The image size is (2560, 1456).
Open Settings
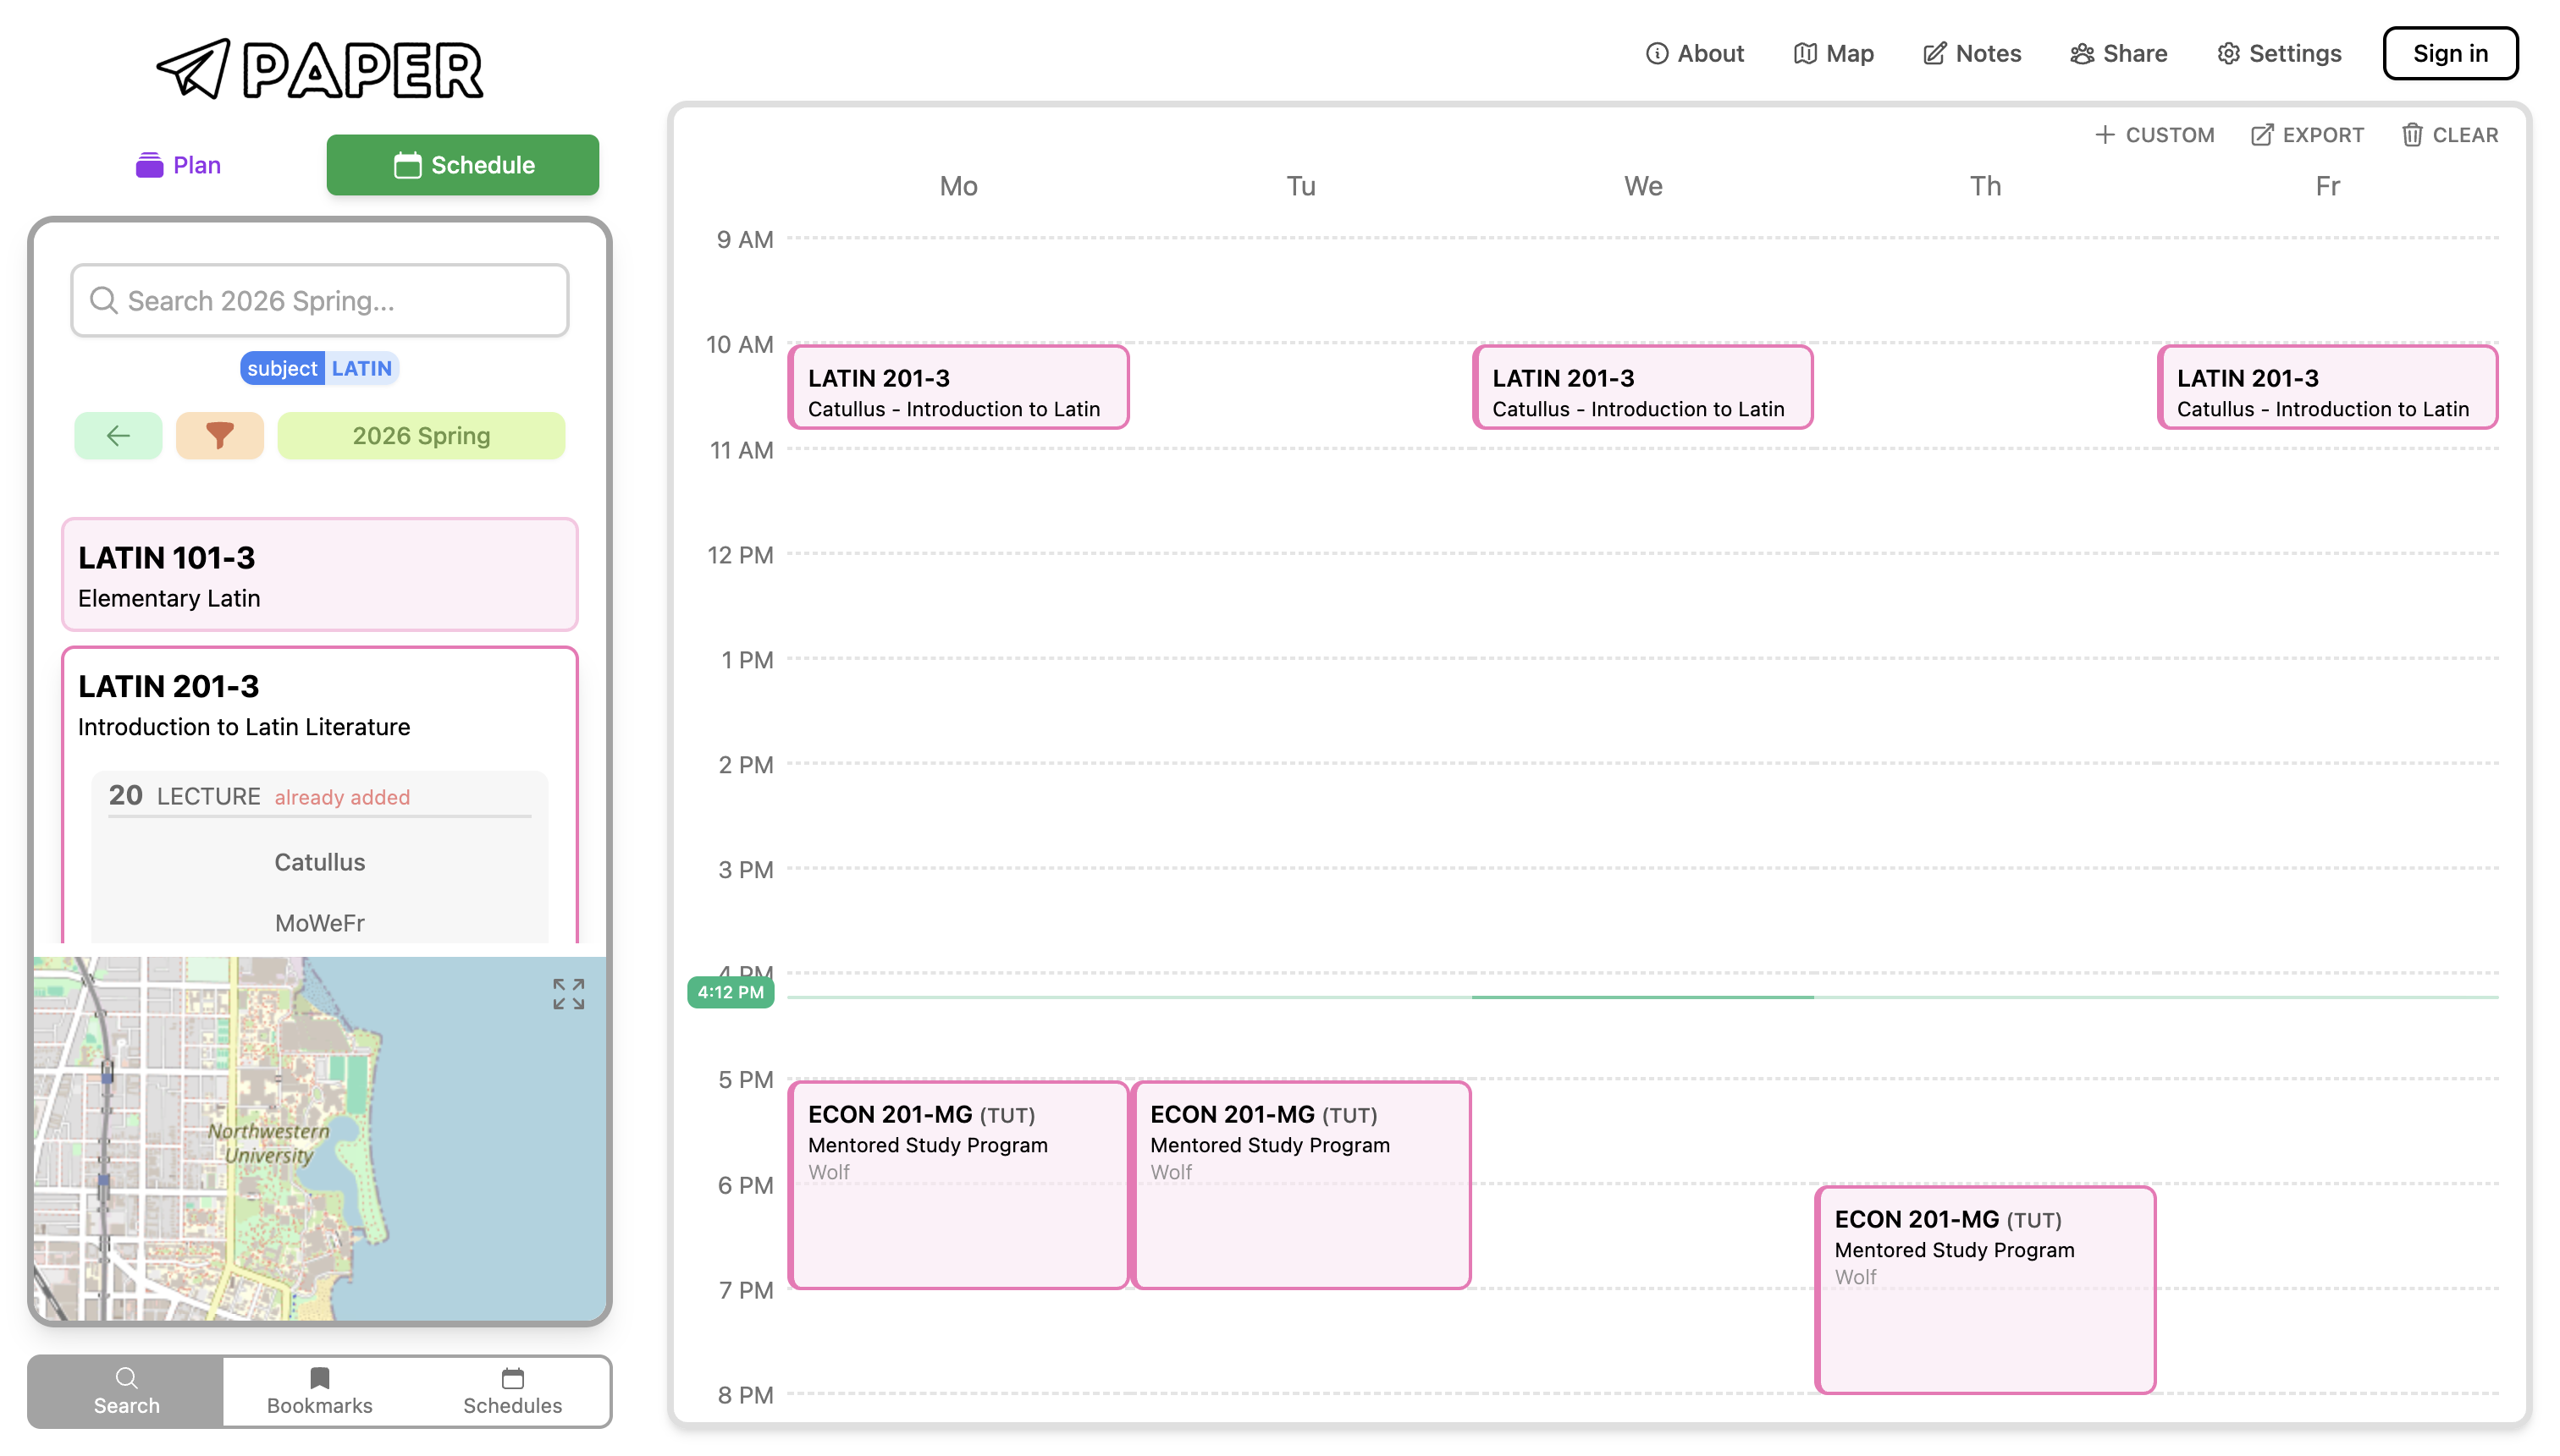tap(2278, 53)
